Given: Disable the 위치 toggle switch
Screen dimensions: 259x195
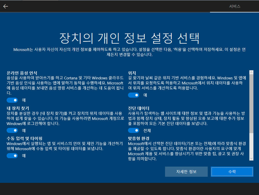Looking at the screenshot, I should coord(134,95).
